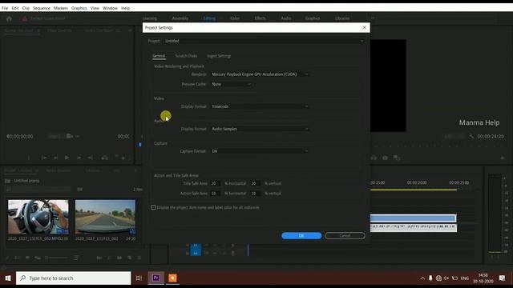Open the Window menu
Viewport: 513px width, 288px height.
pyautogui.click(x=110, y=8)
